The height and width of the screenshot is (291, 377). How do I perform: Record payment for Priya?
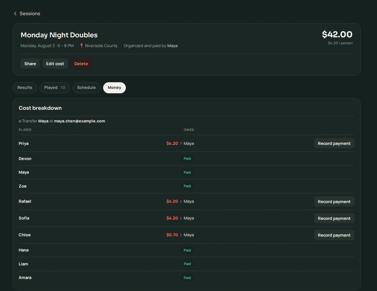334,143
